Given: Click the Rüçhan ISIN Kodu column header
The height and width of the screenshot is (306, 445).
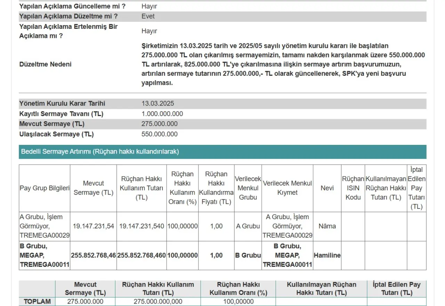Looking at the screenshot, I should [x=353, y=188].
